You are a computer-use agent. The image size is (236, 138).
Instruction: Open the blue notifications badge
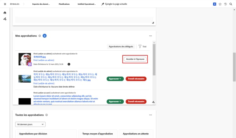[215, 4]
